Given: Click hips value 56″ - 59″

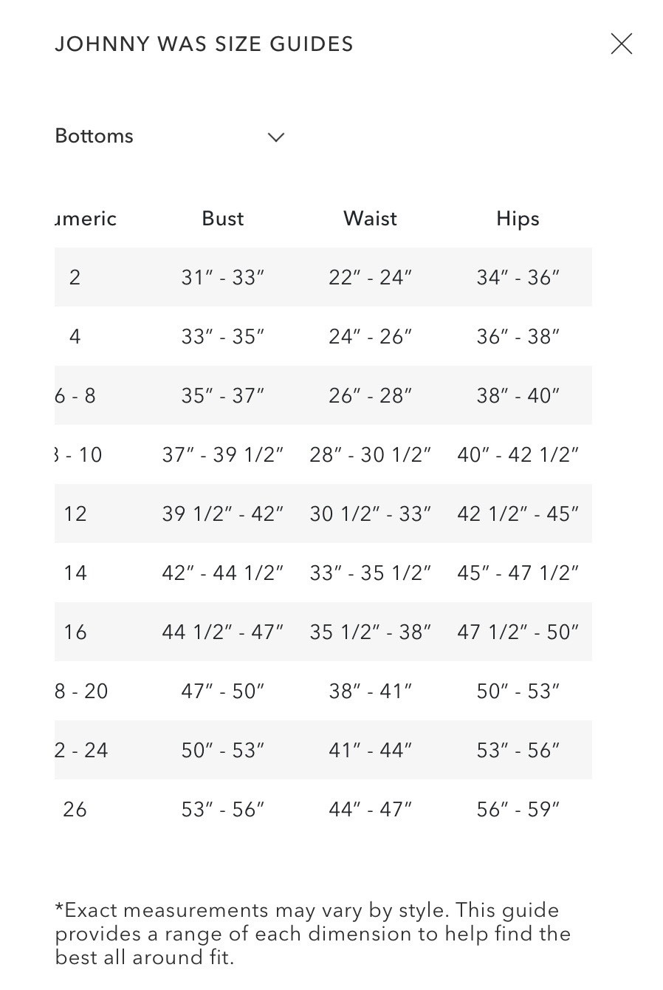Looking at the screenshot, I should 518,810.
